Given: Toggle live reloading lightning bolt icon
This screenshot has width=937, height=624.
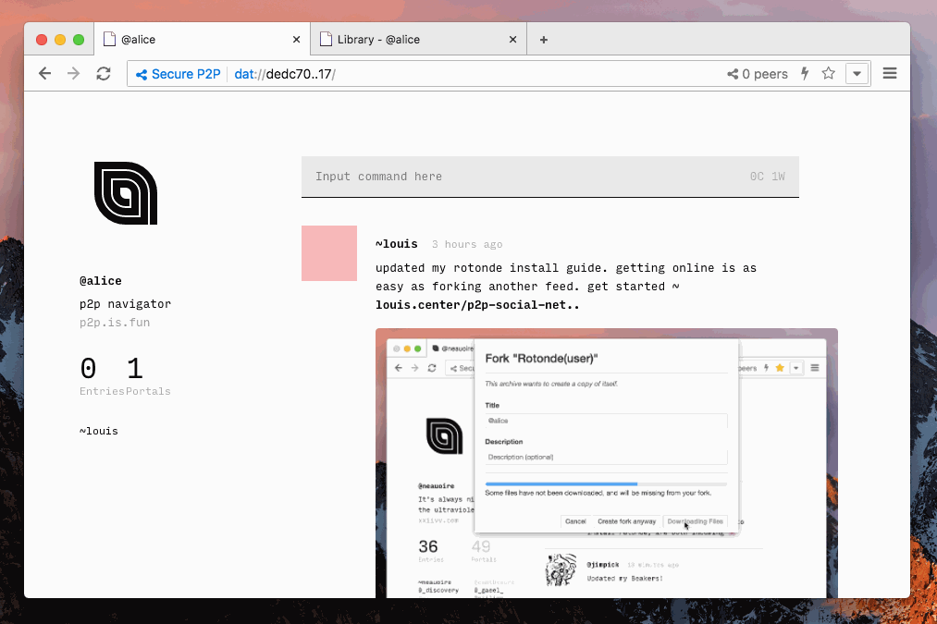Looking at the screenshot, I should 805,73.
